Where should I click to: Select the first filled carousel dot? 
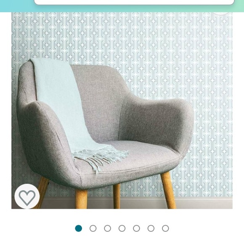(x=78, y=228)
